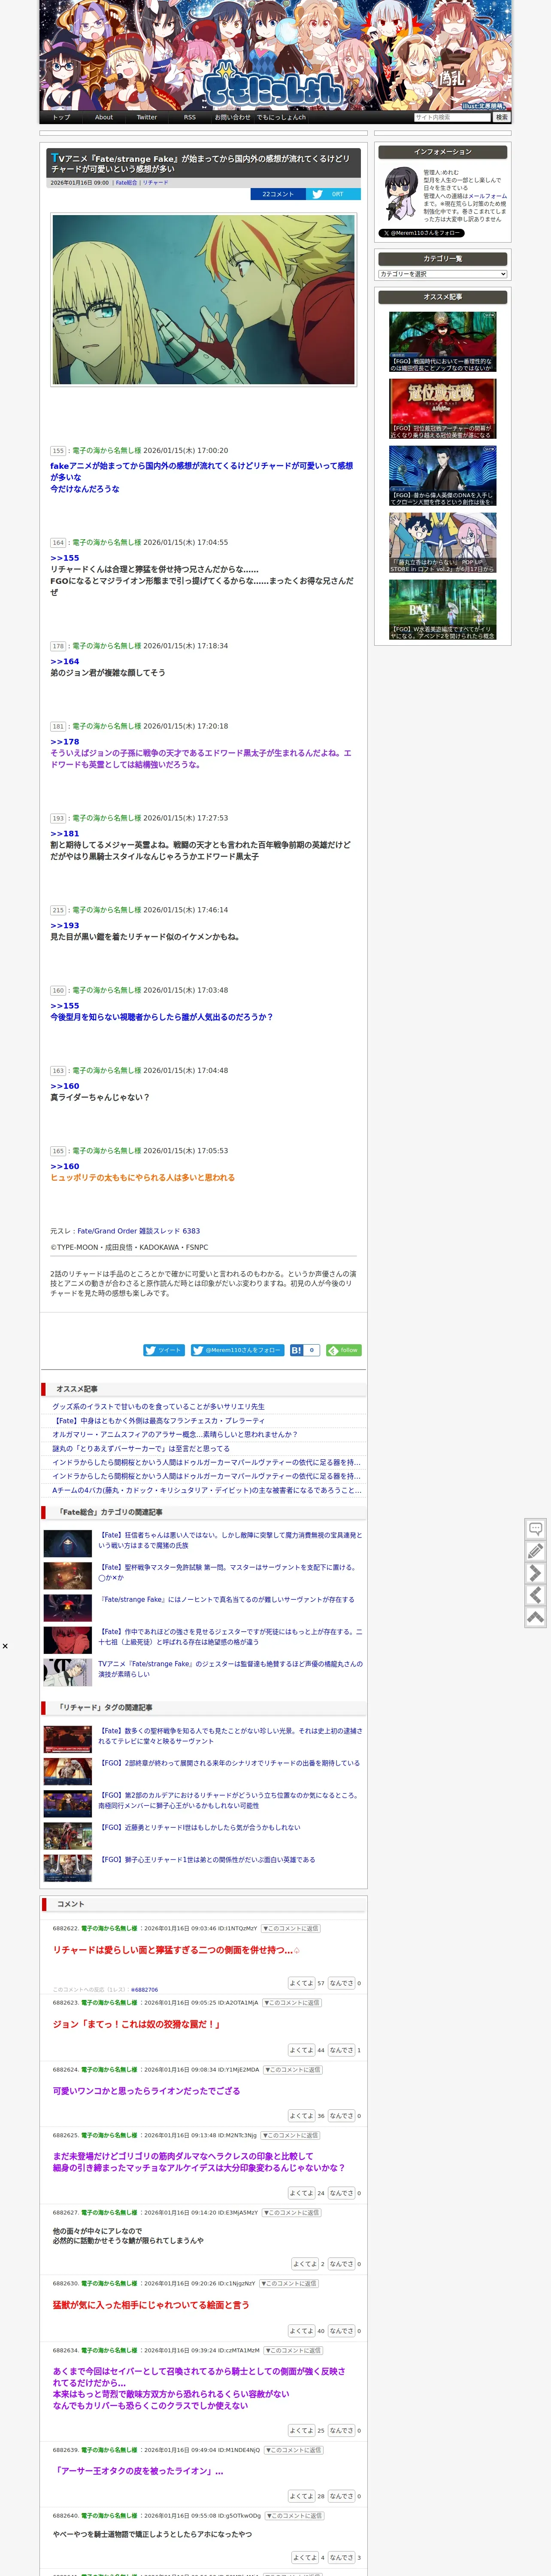551x2576 pixels.
Task: Click なんでさ on comment 6882623
Action: pos(341,2050)
